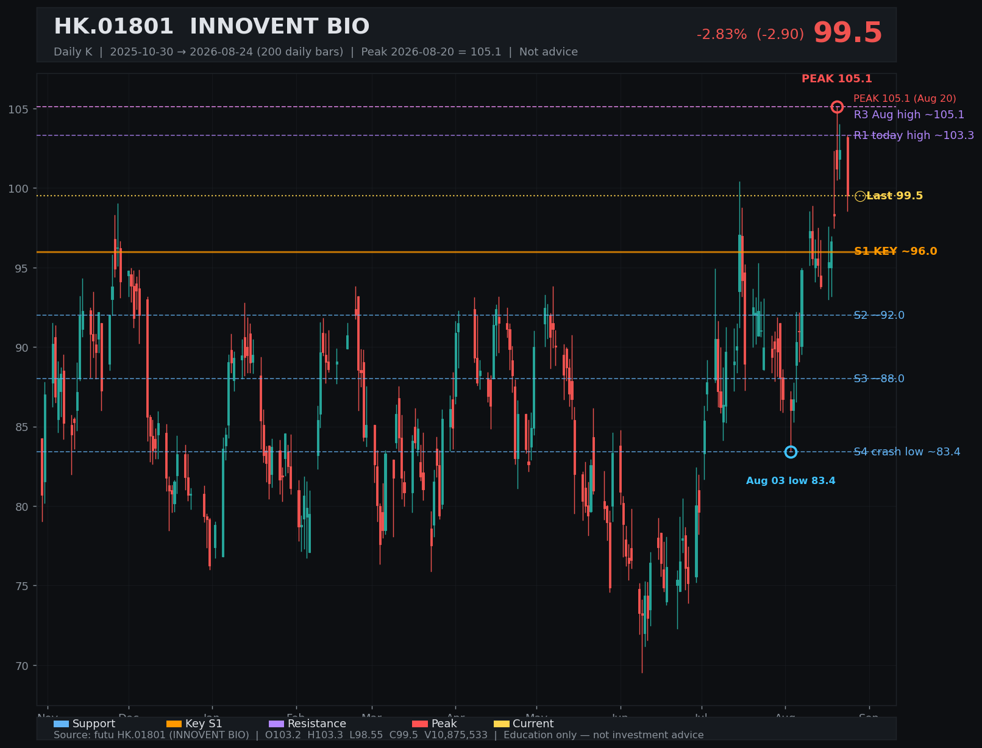This screenshot has height=748, width=982.
Task: Click the blue Aug 03 low circle marker
Action: point(791,452)
